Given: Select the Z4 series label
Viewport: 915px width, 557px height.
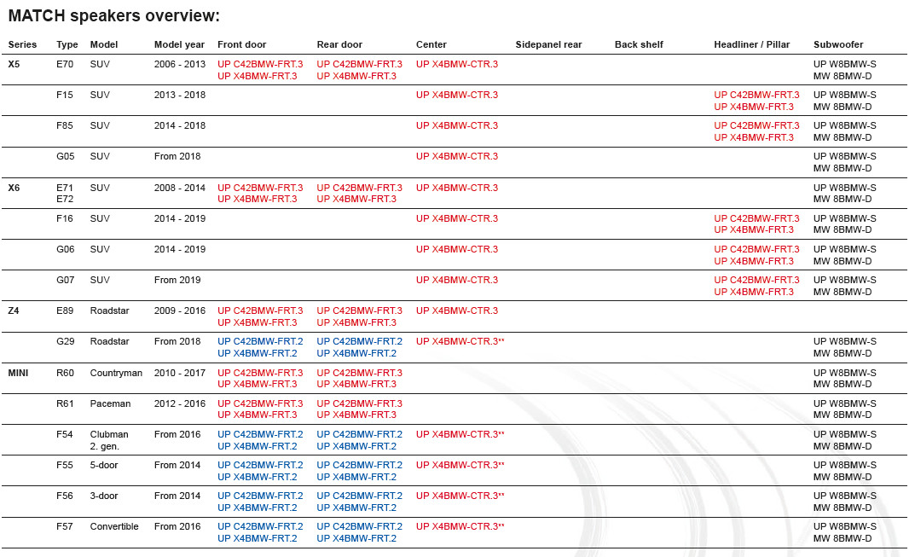Looking at the screenshot, I should [14, 310].
